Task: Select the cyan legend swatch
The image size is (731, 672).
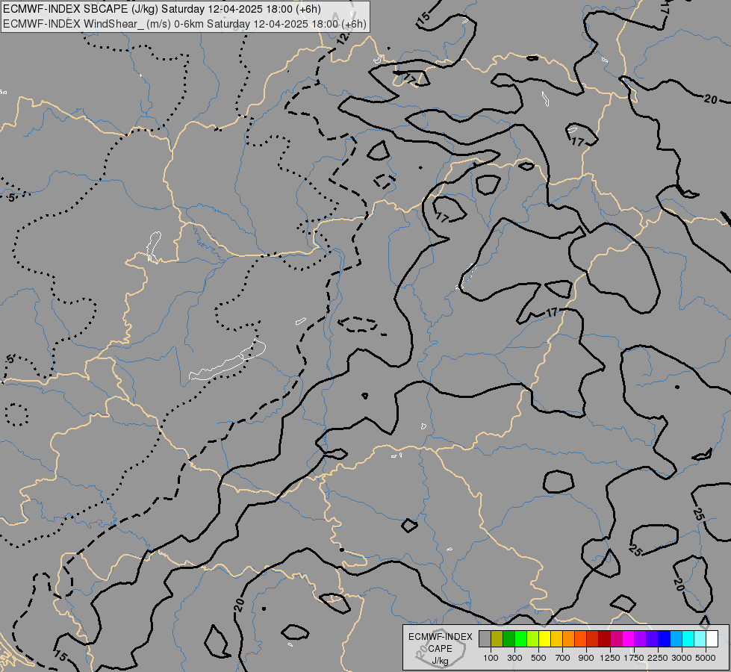Action: click(x=688, y=638)
